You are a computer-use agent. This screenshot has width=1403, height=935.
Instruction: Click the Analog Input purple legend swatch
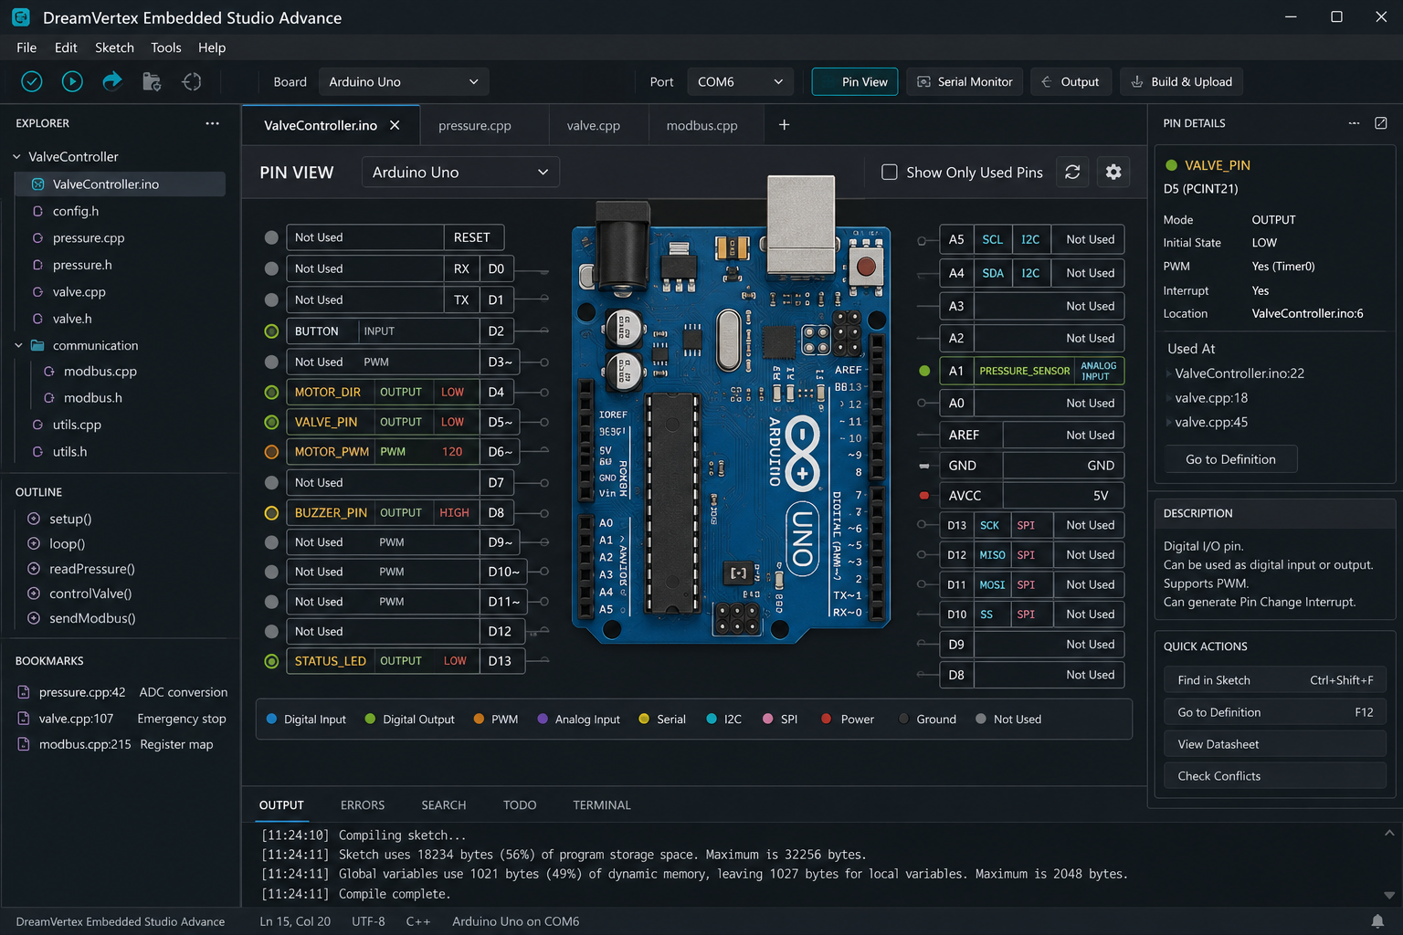(543, 719)
